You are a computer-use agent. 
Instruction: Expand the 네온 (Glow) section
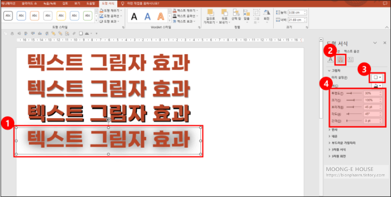pyautogui.click(x=333, y=136)
